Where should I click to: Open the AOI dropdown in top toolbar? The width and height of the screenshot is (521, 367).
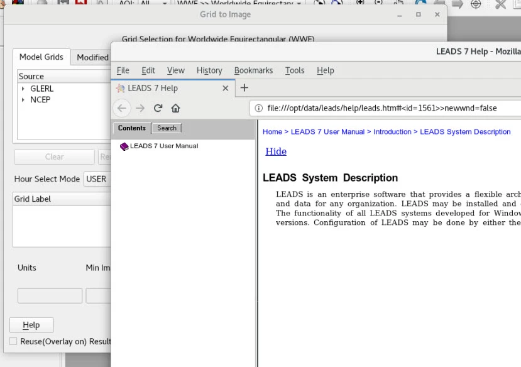coord(154,3)
